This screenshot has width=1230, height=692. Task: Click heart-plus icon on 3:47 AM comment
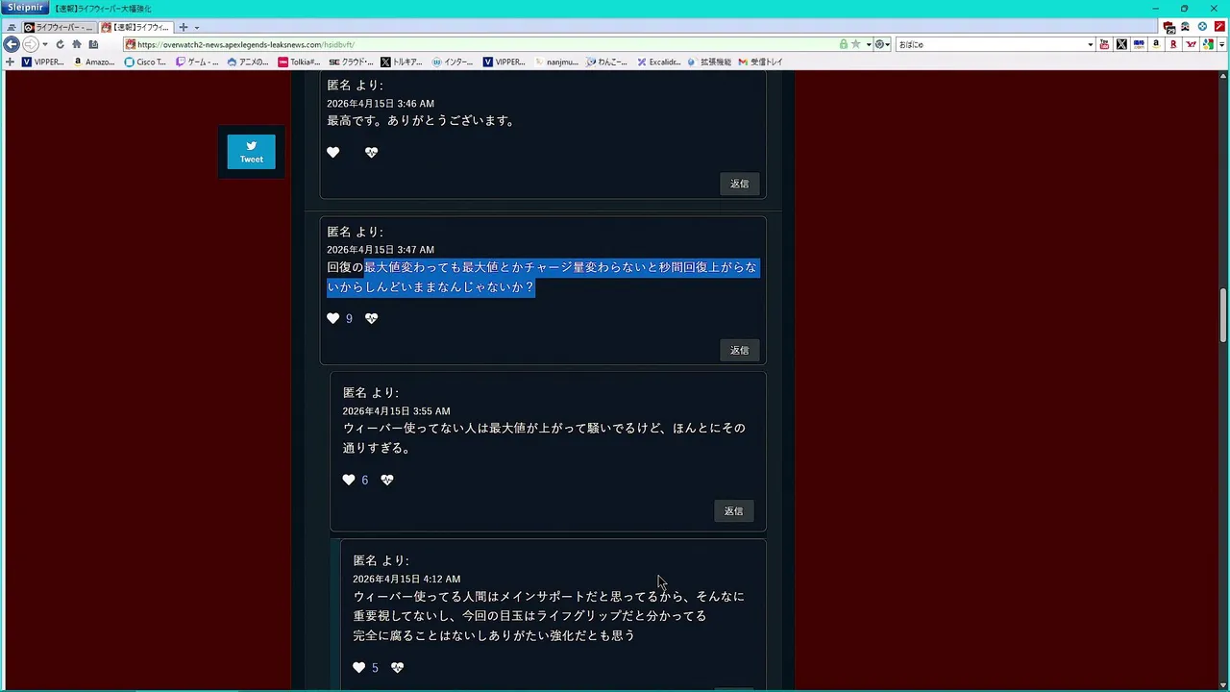click(x=372, y=318)
